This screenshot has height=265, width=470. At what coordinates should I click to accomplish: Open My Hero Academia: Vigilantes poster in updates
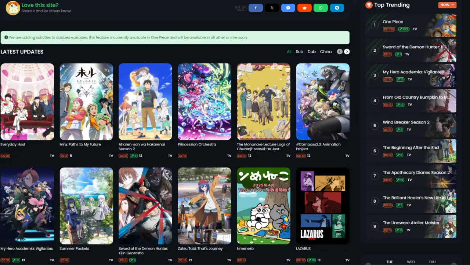27,206
